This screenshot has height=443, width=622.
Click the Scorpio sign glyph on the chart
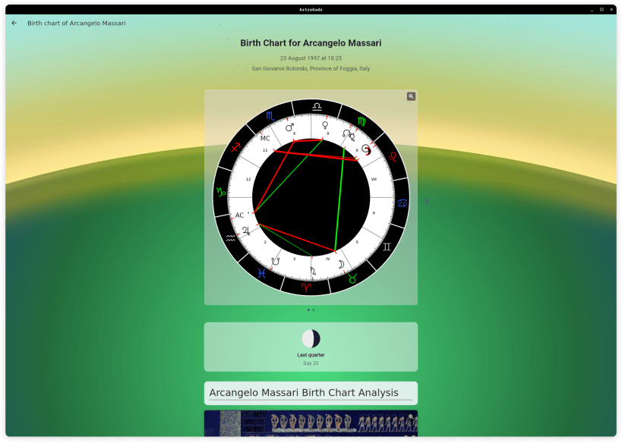click(270, 116)
